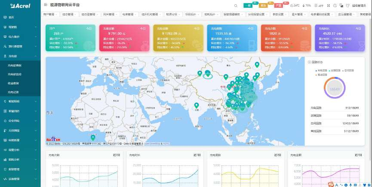Screen dimensions: 372x187
Task: Collapse the sidebar with the hamburger icon
Action: point(46,5)
